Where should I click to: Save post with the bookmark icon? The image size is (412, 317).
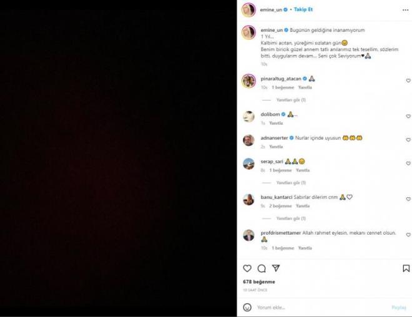tap(406, 268)
